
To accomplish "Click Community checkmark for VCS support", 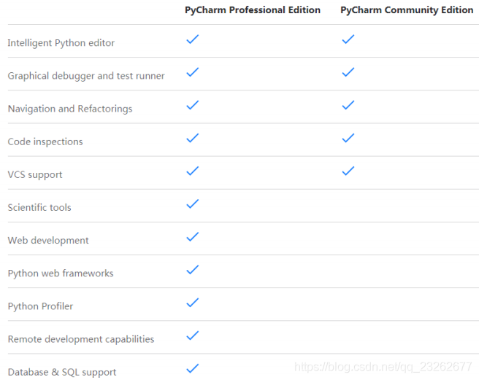I will click(348, 171).
